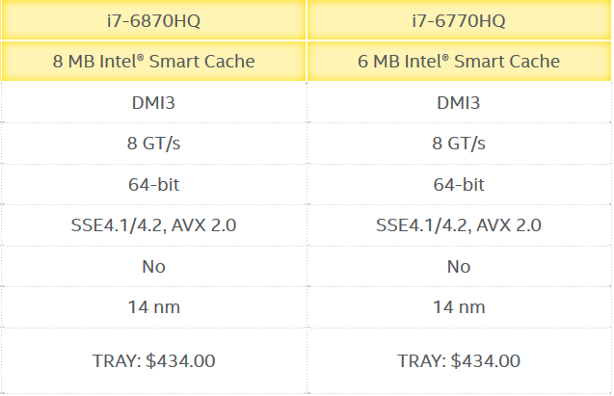Click TRAY: $434.00 price for i7-6770HQ
The image size is (614, 396).
click(x=459, y=360)
